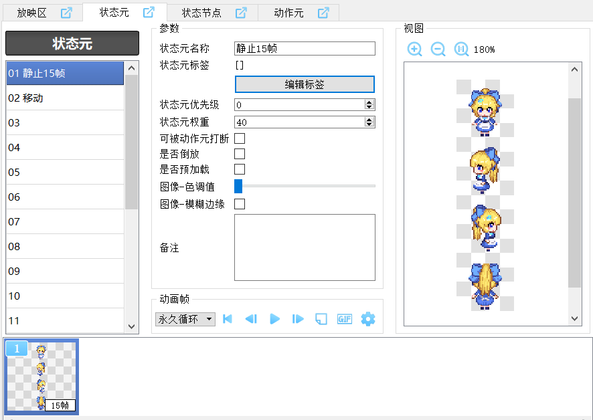Viewport: 593px width, 420px height.
Task: Click the GIF export icon
Action: [x=344, y=319]
